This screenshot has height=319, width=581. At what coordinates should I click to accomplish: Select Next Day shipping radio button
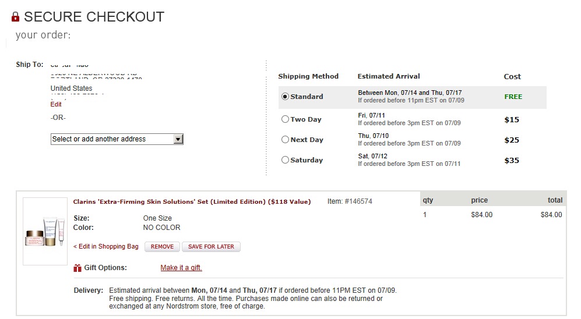point(285,140)
